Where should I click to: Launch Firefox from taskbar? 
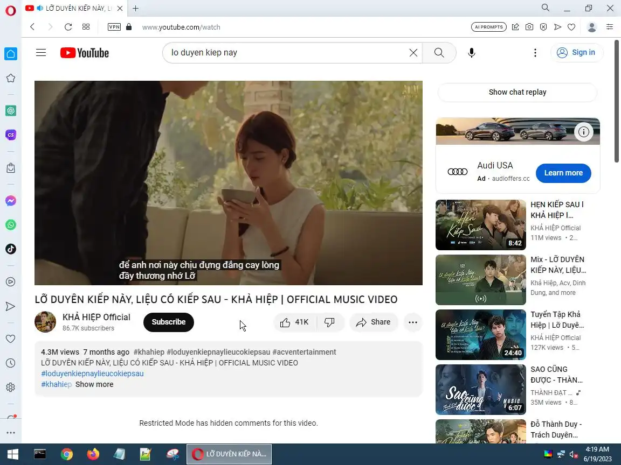pos(93,454)
